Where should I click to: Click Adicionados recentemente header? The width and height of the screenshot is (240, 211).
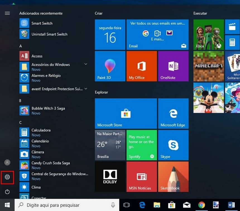pyautogui.click(x=41, y=13)
